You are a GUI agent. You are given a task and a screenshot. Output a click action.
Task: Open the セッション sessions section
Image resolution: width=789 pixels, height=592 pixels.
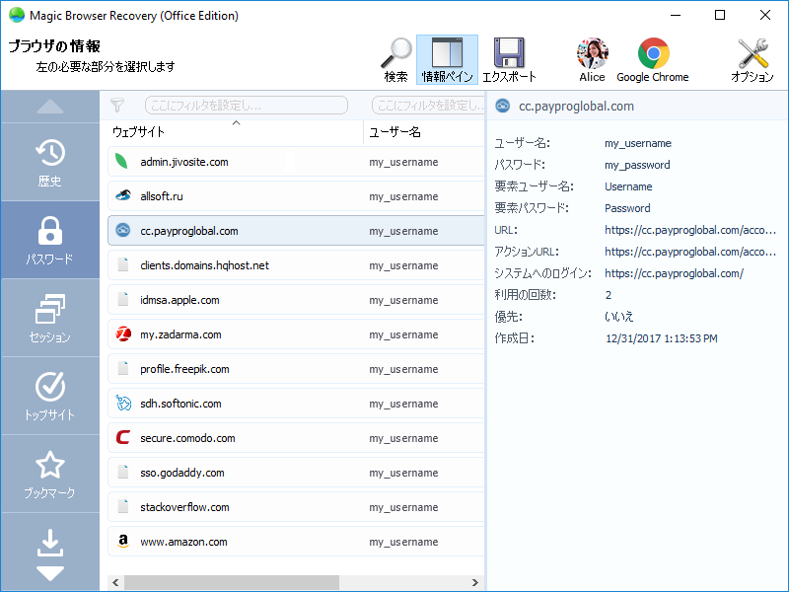(50, 318)
